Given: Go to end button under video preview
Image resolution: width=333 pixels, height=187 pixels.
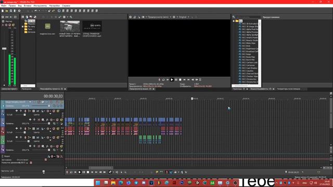Looking at the screenshot, I should (188, 79).
